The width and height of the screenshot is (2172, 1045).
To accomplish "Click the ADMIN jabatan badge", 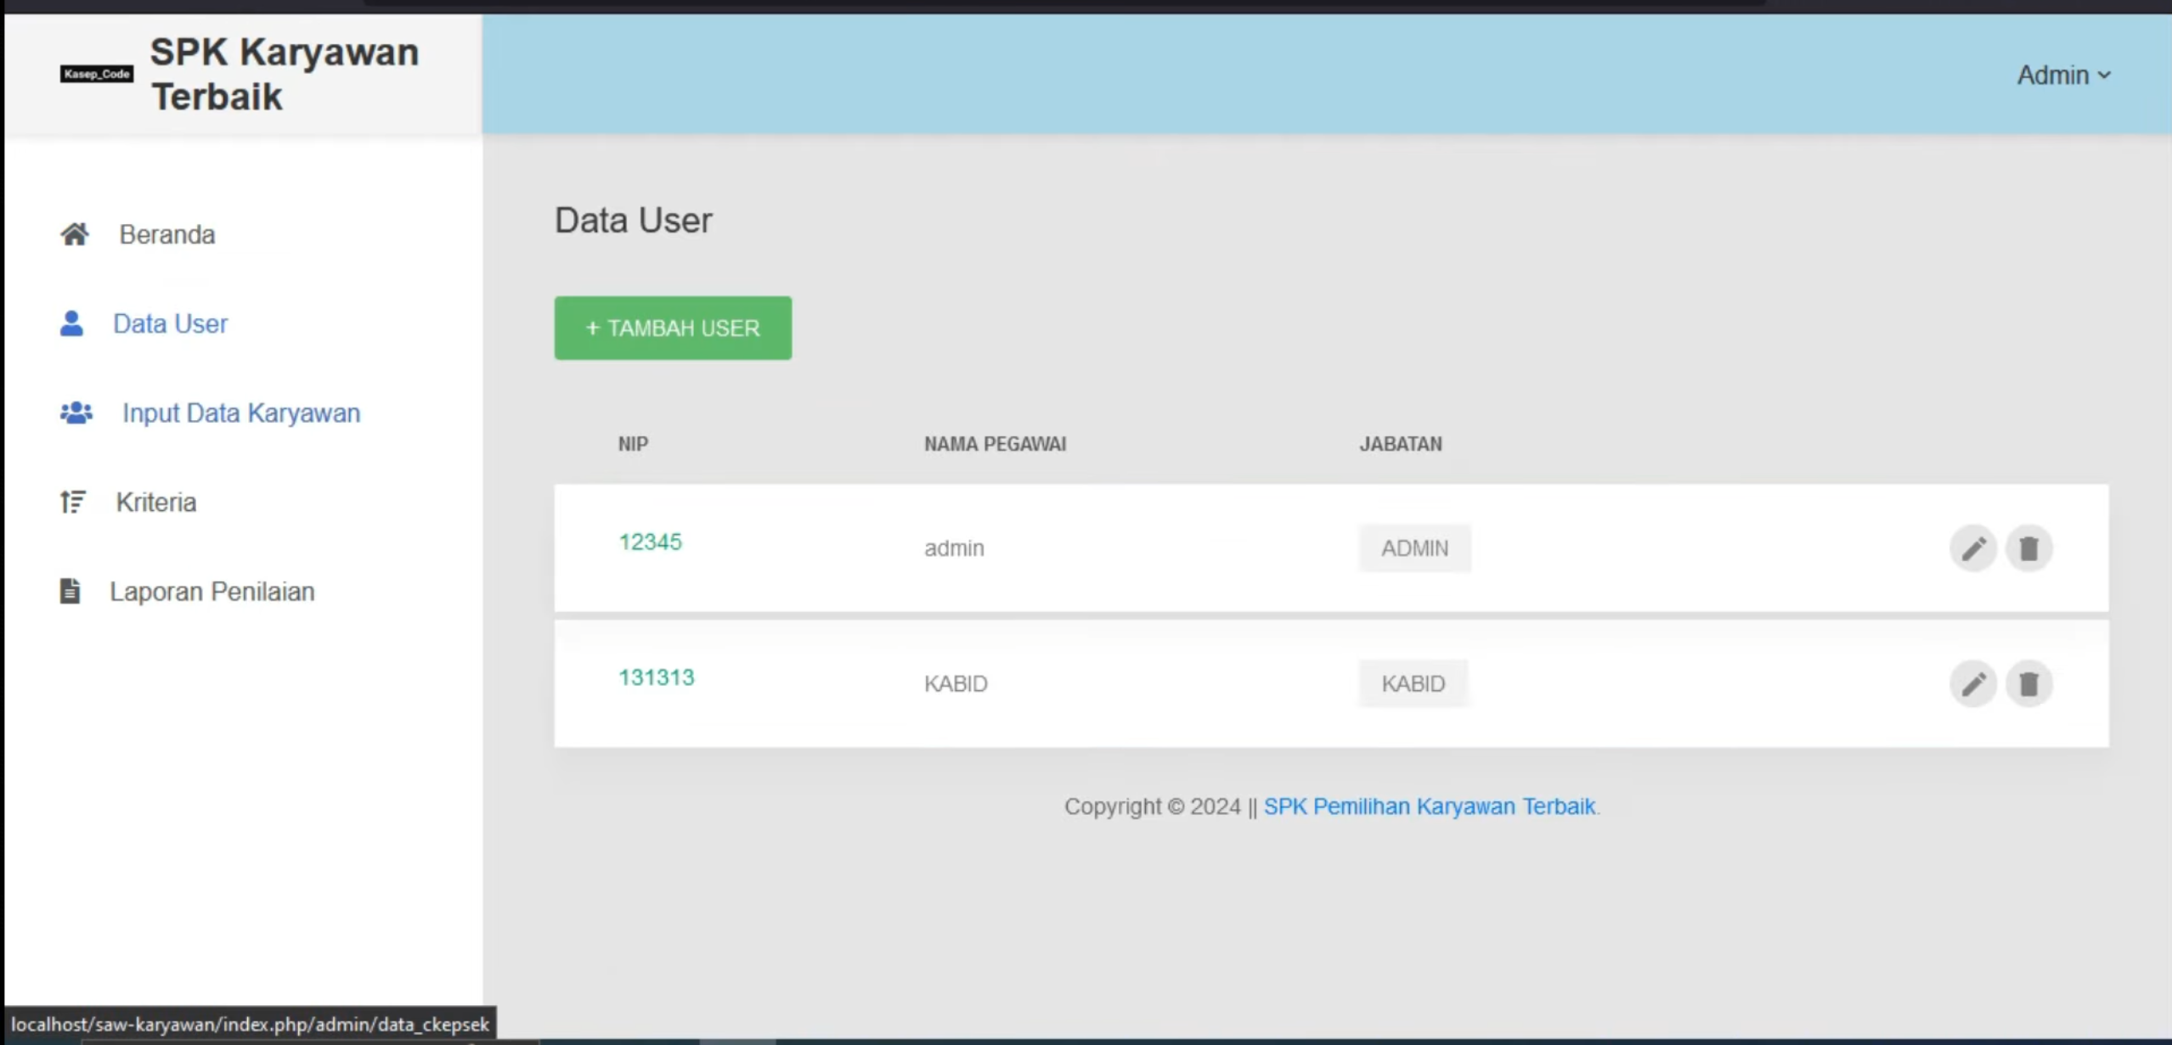I will pyautogui.click(x=1415, y=548).
